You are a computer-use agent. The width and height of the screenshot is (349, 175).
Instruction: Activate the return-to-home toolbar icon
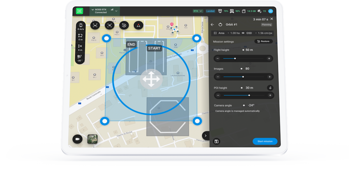[124, 25]
